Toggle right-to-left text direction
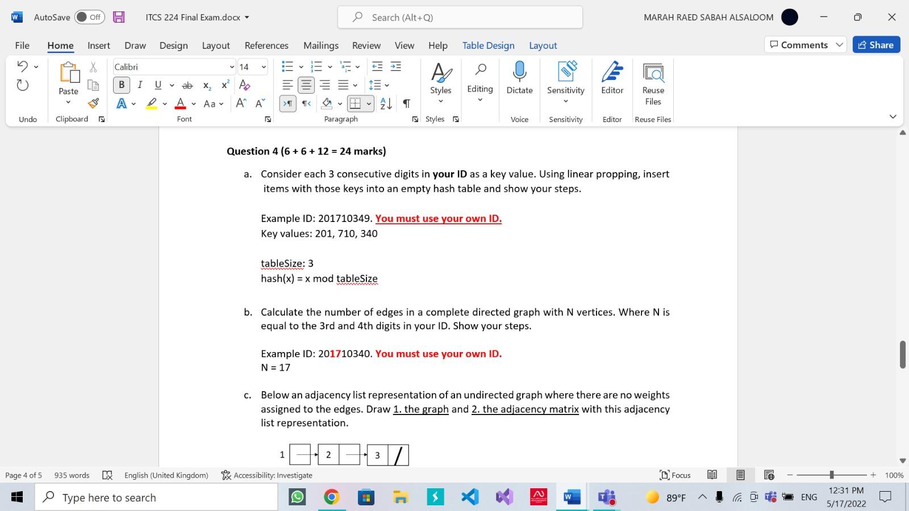The height and width of the screenshot is (511, 909). point(306,103)
